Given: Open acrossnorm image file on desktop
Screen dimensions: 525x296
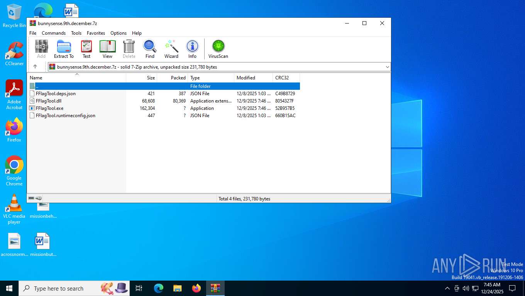Looking at the screenshot, I should pyautogui.click(x=14, y=245).
